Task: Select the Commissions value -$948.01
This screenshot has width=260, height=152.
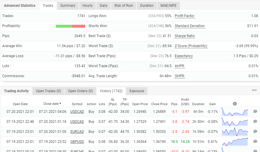Action: [x=78, y=76]
